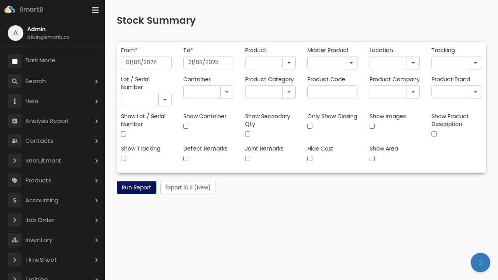Expand the Tracking dropdown
The width and height of the screenshot is (498, 280).
[x=475, y=63]
